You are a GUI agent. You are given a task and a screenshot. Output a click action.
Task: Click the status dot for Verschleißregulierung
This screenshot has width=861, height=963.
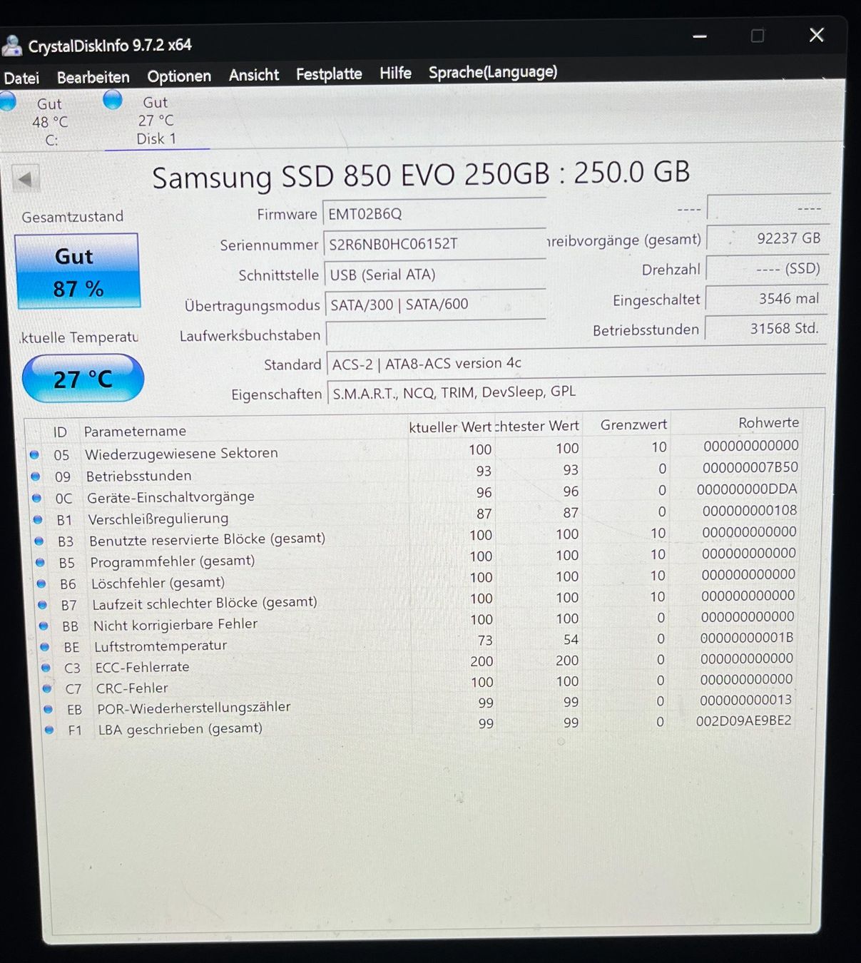point(38,519)
